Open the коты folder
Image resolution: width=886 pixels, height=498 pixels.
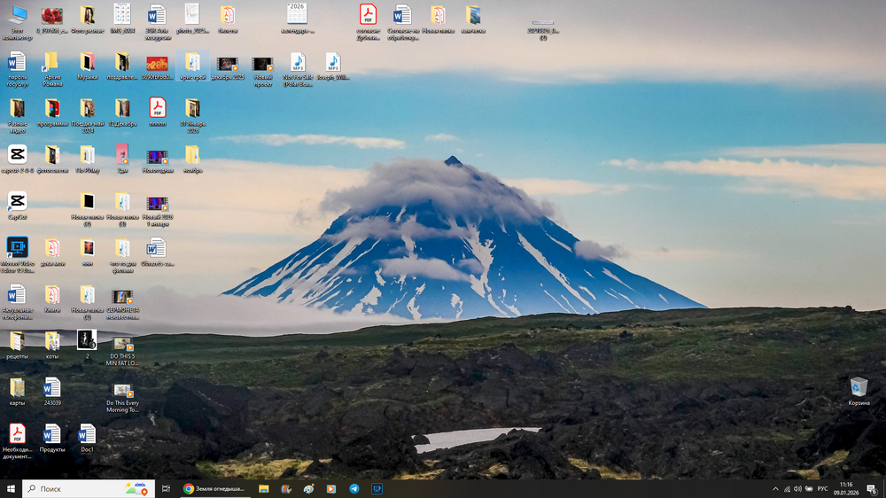coord(52,341)
